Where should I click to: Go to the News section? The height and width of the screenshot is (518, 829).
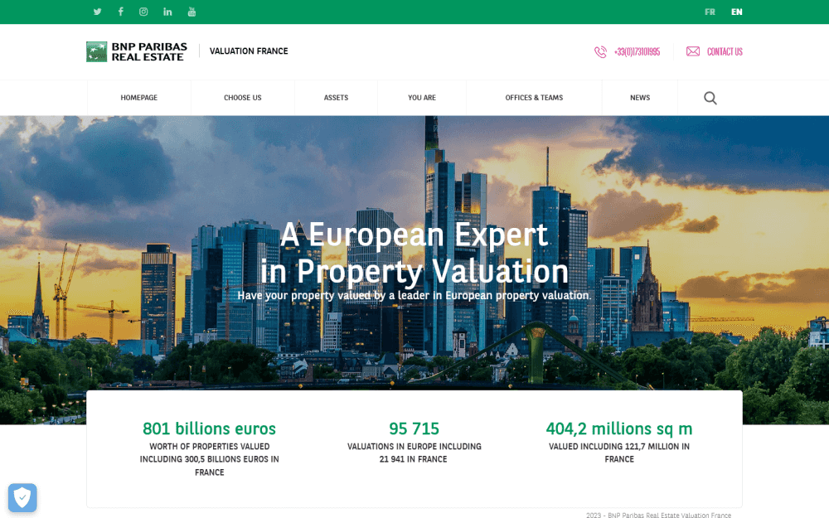639,98
